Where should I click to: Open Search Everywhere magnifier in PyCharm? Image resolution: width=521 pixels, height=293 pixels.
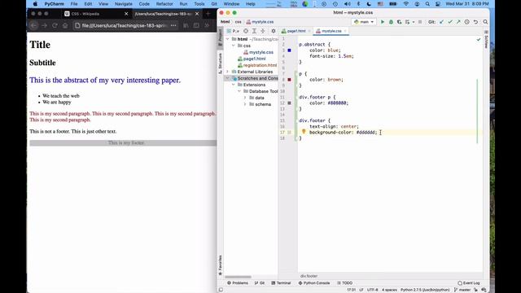[x=485, y=22]
